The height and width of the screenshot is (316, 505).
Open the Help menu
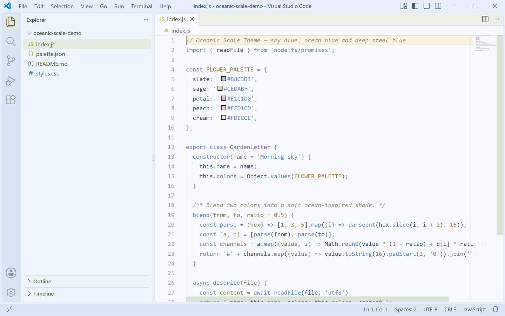pyautogui.click(x=165, y=6)
